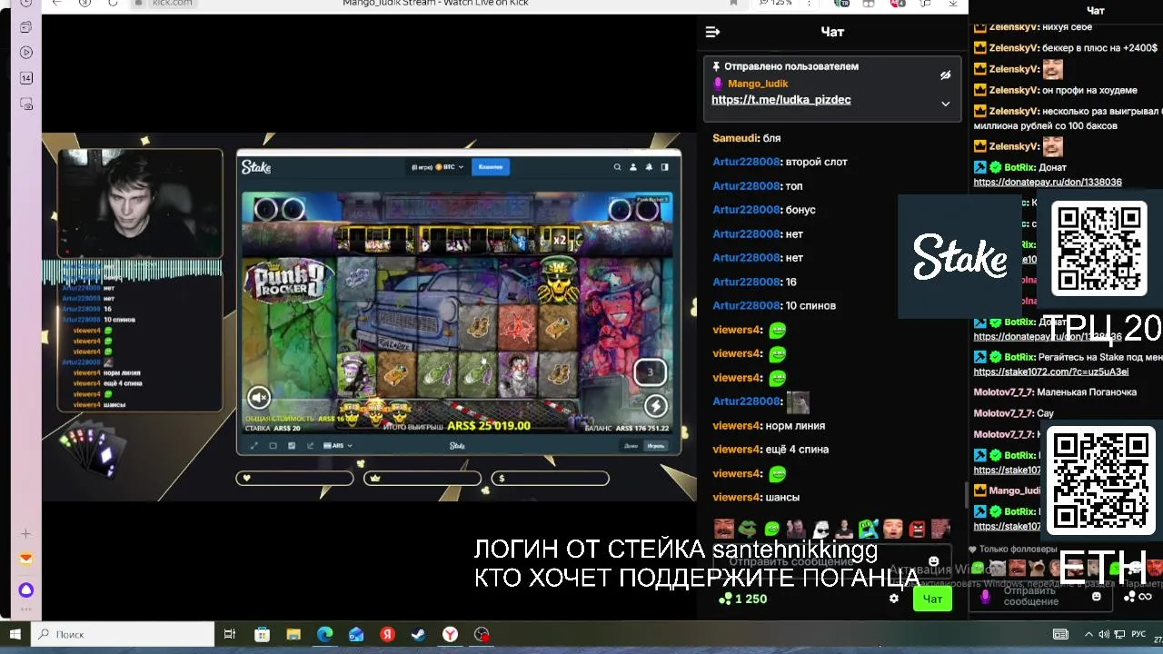Enter fullscreen for the slot game
1163x654 pixels.
(253, 446)
